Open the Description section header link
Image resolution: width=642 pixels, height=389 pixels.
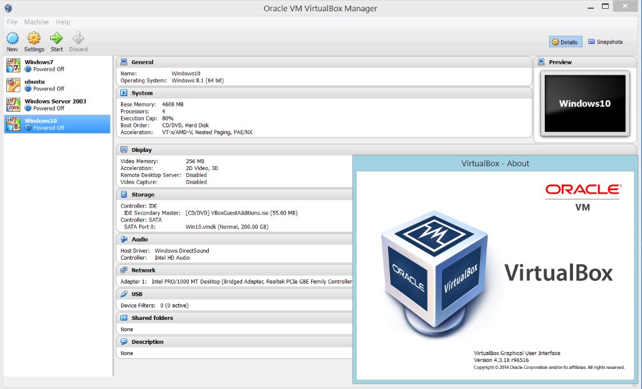(x=147, y=341)
